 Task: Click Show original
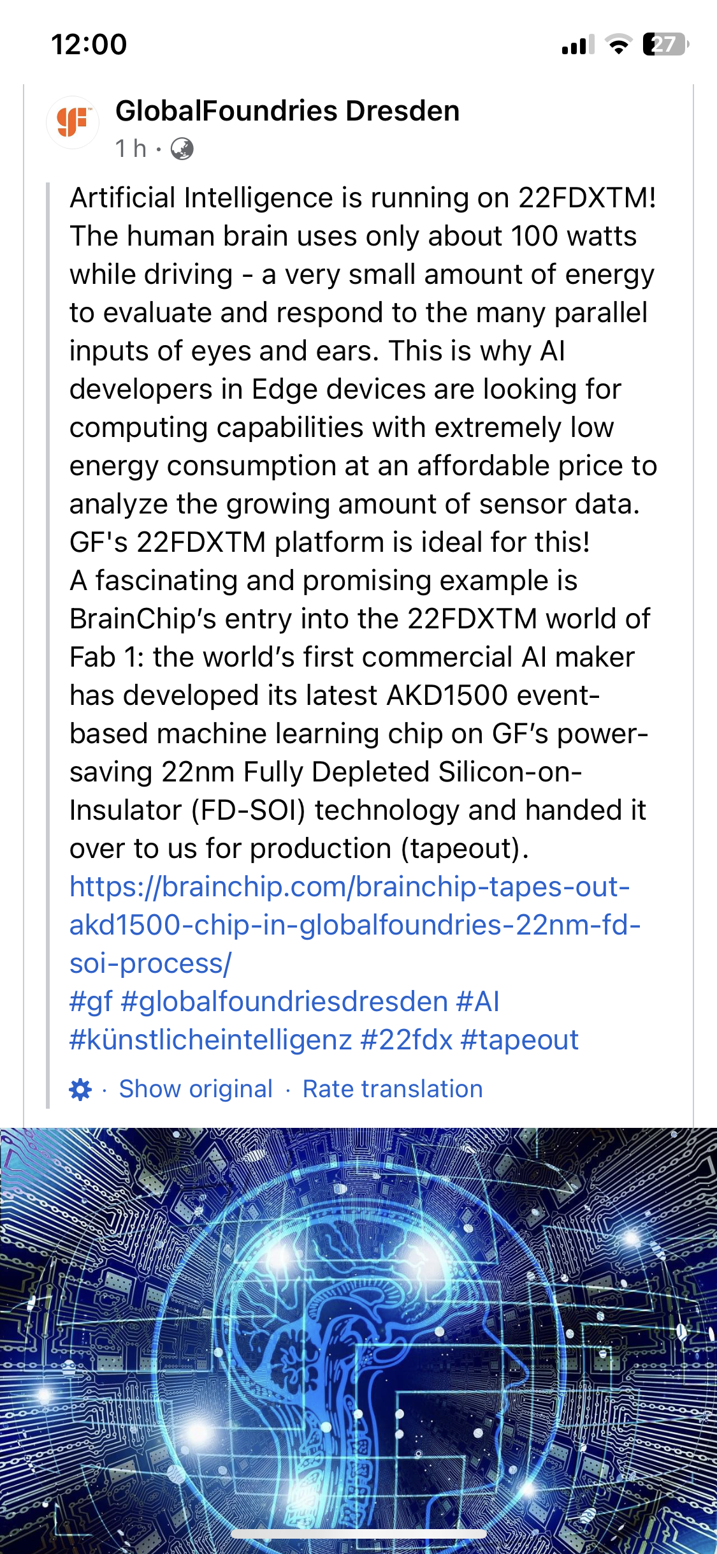pos(196,1089)
